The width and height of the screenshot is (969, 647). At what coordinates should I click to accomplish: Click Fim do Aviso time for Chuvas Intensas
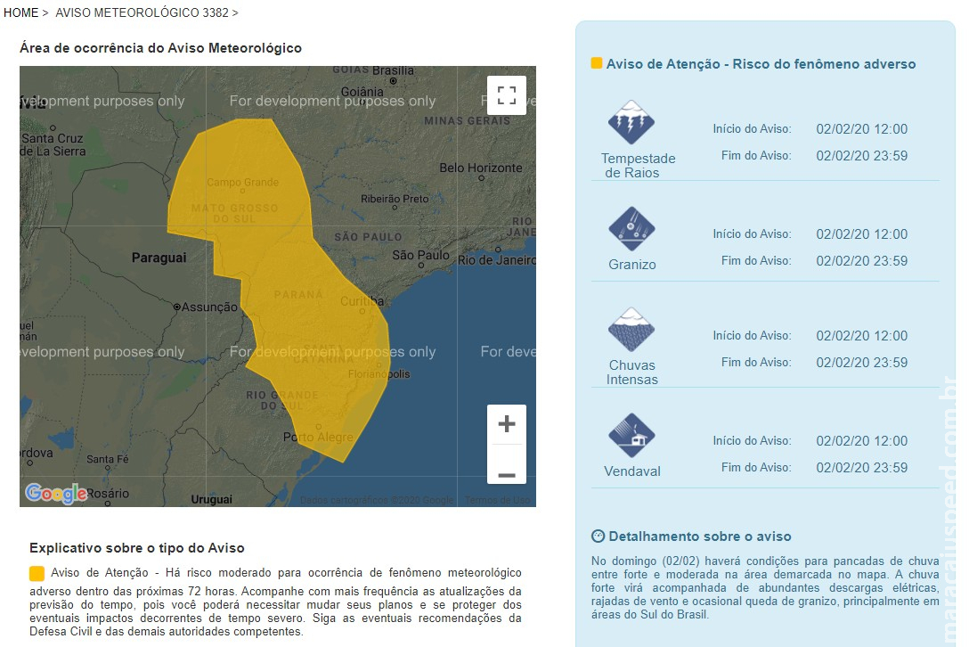click(x=861, y=363)
